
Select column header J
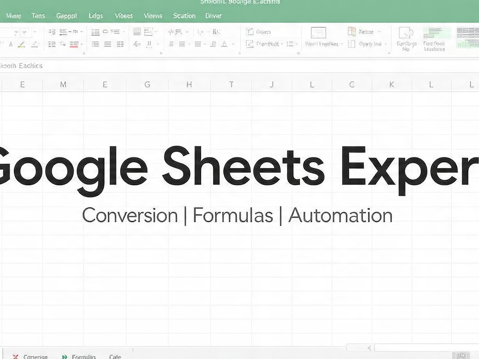pos(272,85)
